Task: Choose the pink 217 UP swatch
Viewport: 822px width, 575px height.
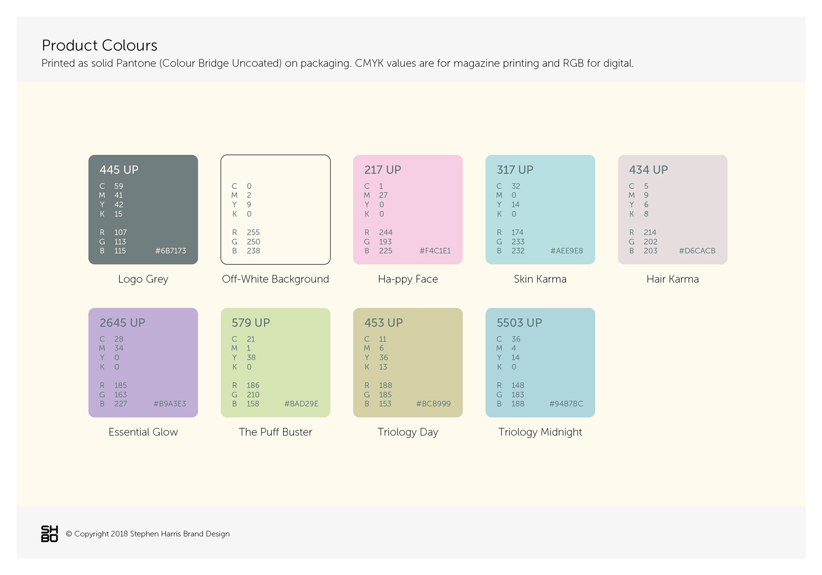Action: pyautogui.click(x=408, y=209)
